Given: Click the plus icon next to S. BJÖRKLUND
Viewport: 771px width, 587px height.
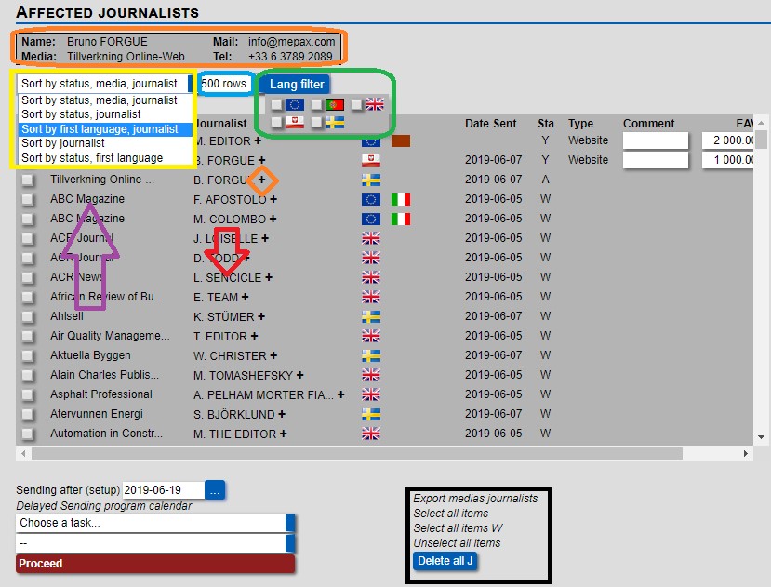Looking at the screenshot, I should [282, 415].
